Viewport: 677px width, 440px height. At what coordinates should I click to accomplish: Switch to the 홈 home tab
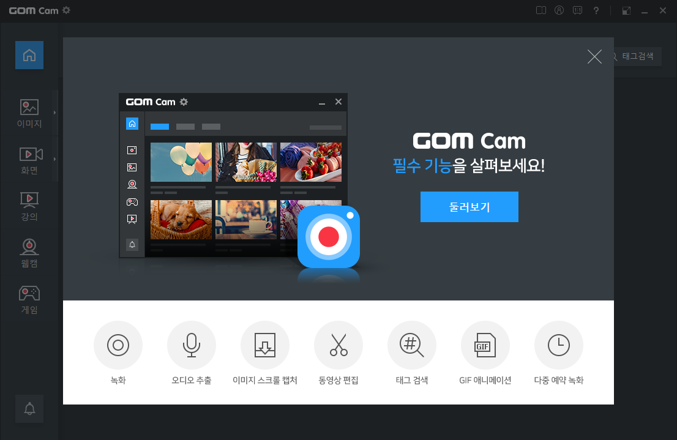[29, 55]
